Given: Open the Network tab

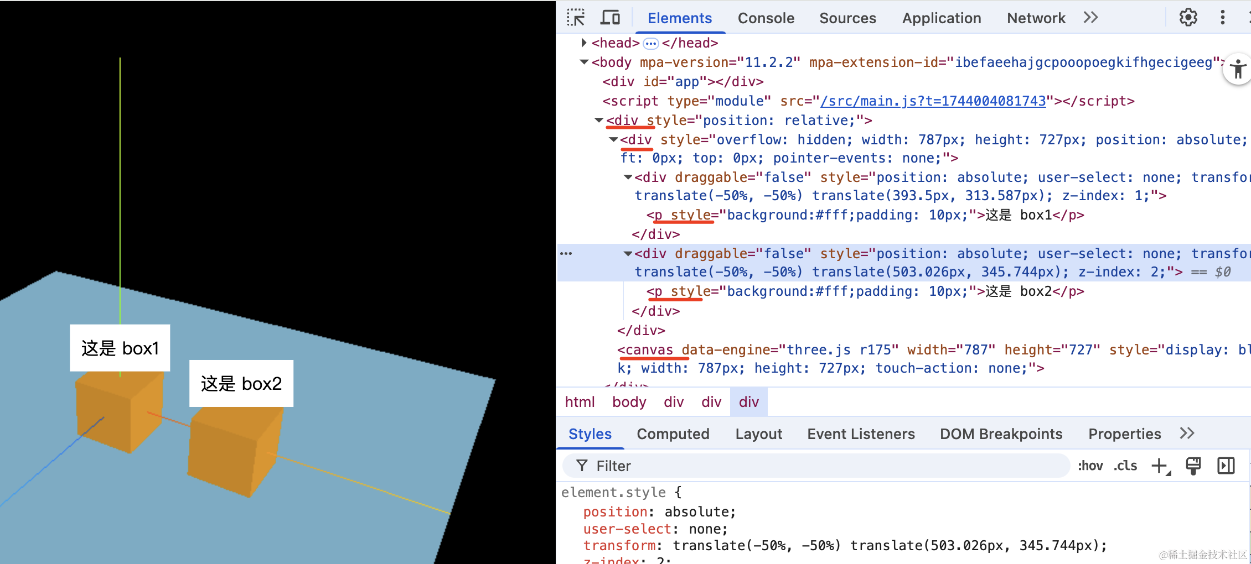Looking at the screenshot, I should point(1036,18).
